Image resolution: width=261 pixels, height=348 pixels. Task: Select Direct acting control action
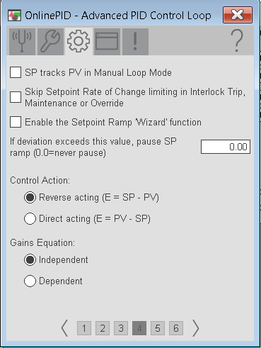click(x=30, y=218)
